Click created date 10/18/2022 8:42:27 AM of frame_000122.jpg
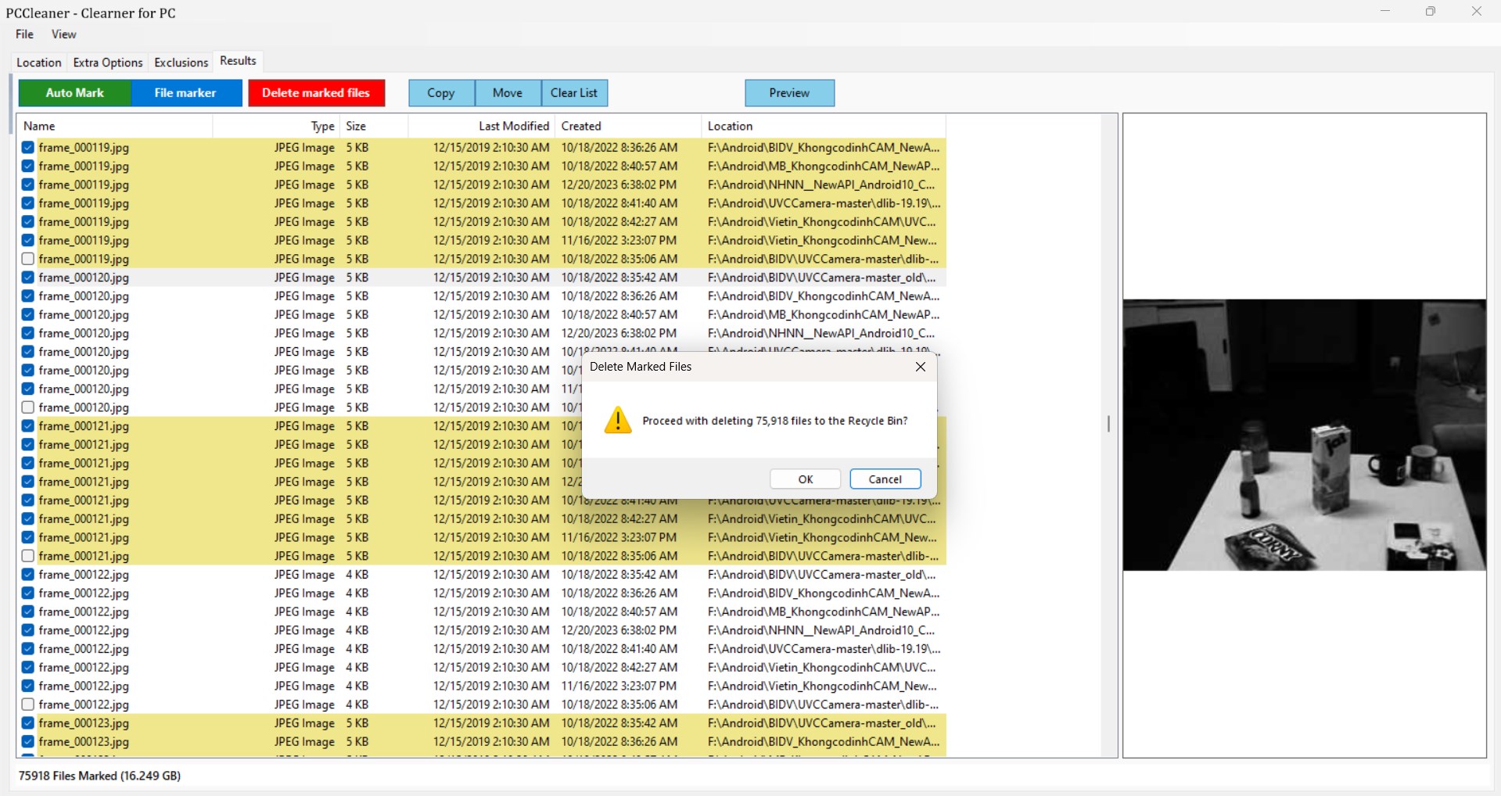The image size is (1501, 796). point(619,668)
